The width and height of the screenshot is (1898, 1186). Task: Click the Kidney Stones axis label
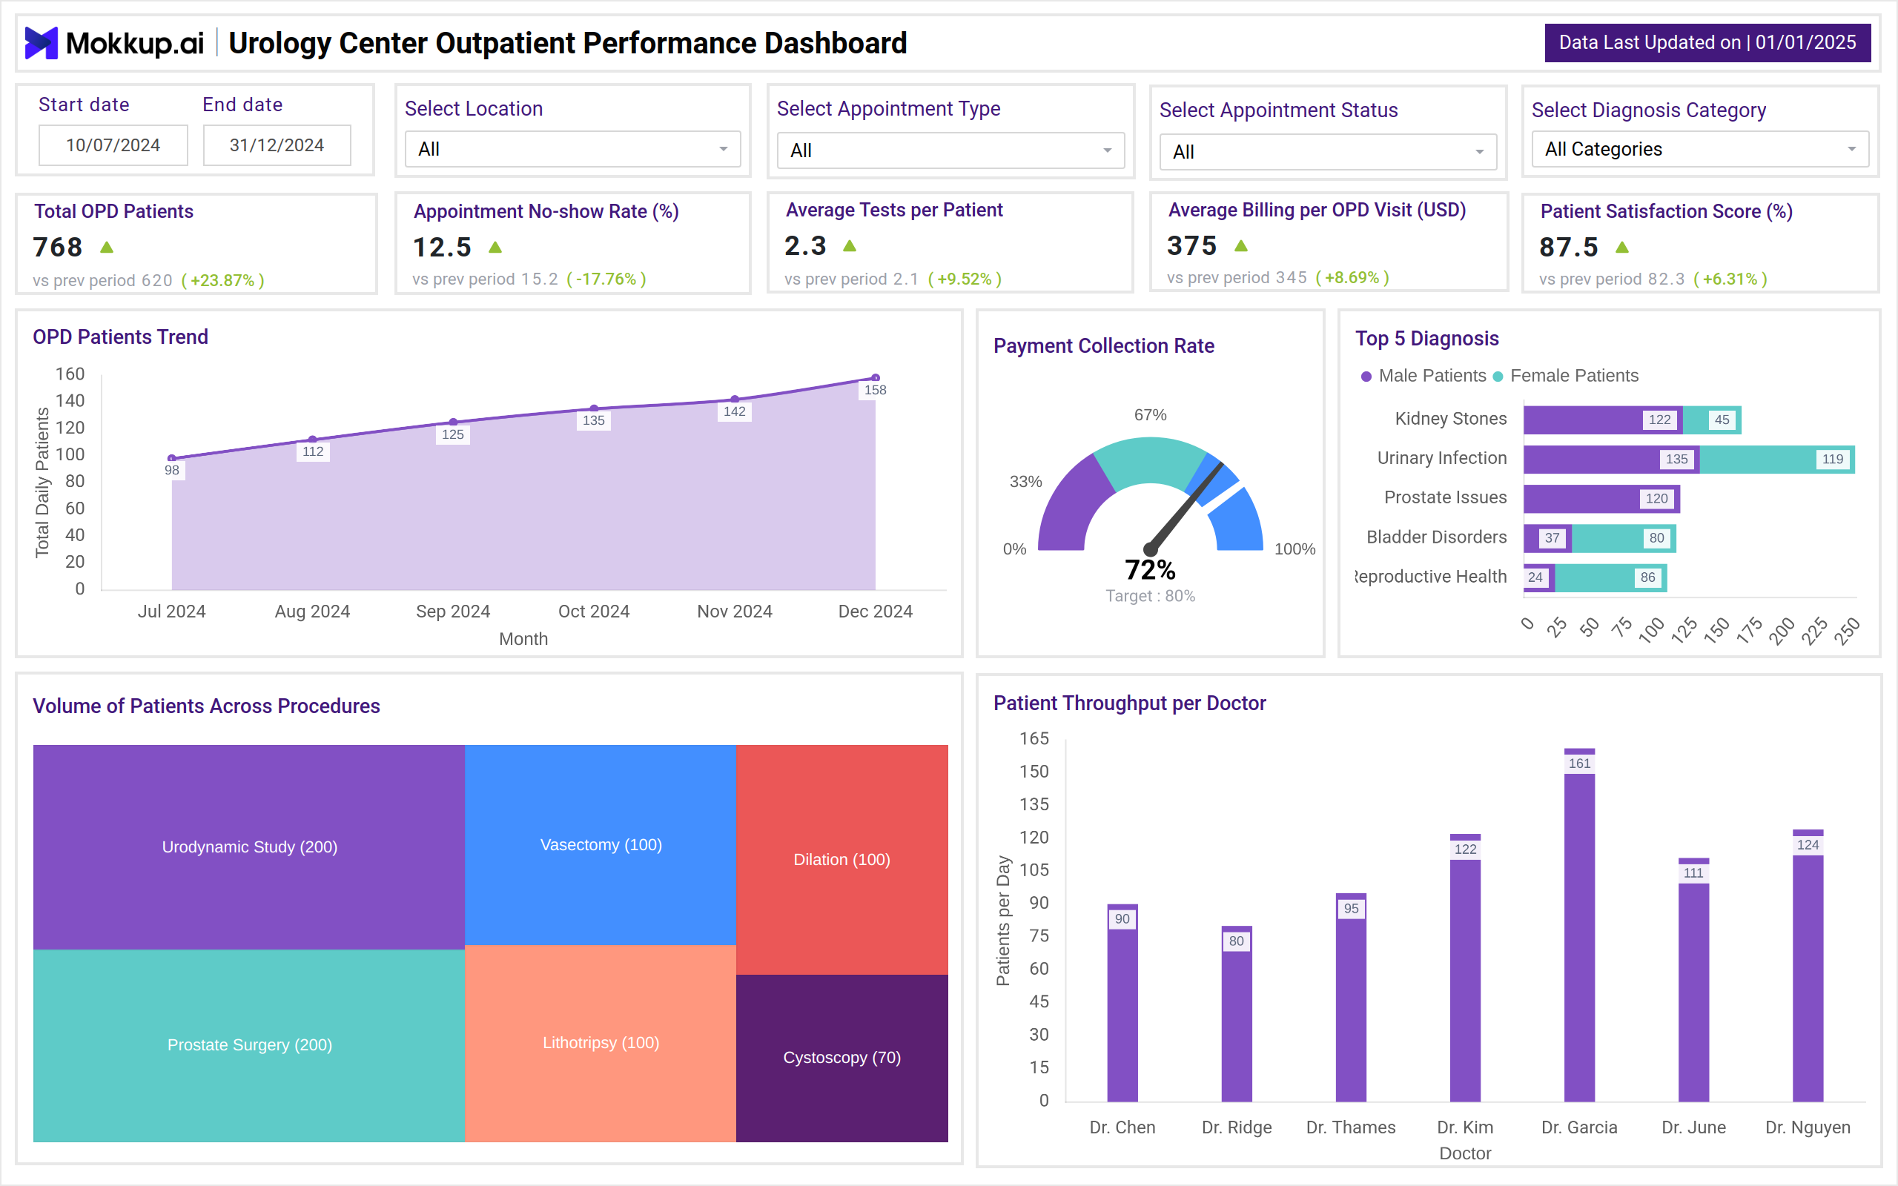(x=1450, y=419)
